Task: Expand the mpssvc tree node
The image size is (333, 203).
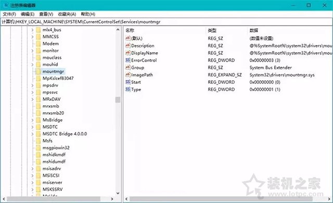Action: pos(32,92)
